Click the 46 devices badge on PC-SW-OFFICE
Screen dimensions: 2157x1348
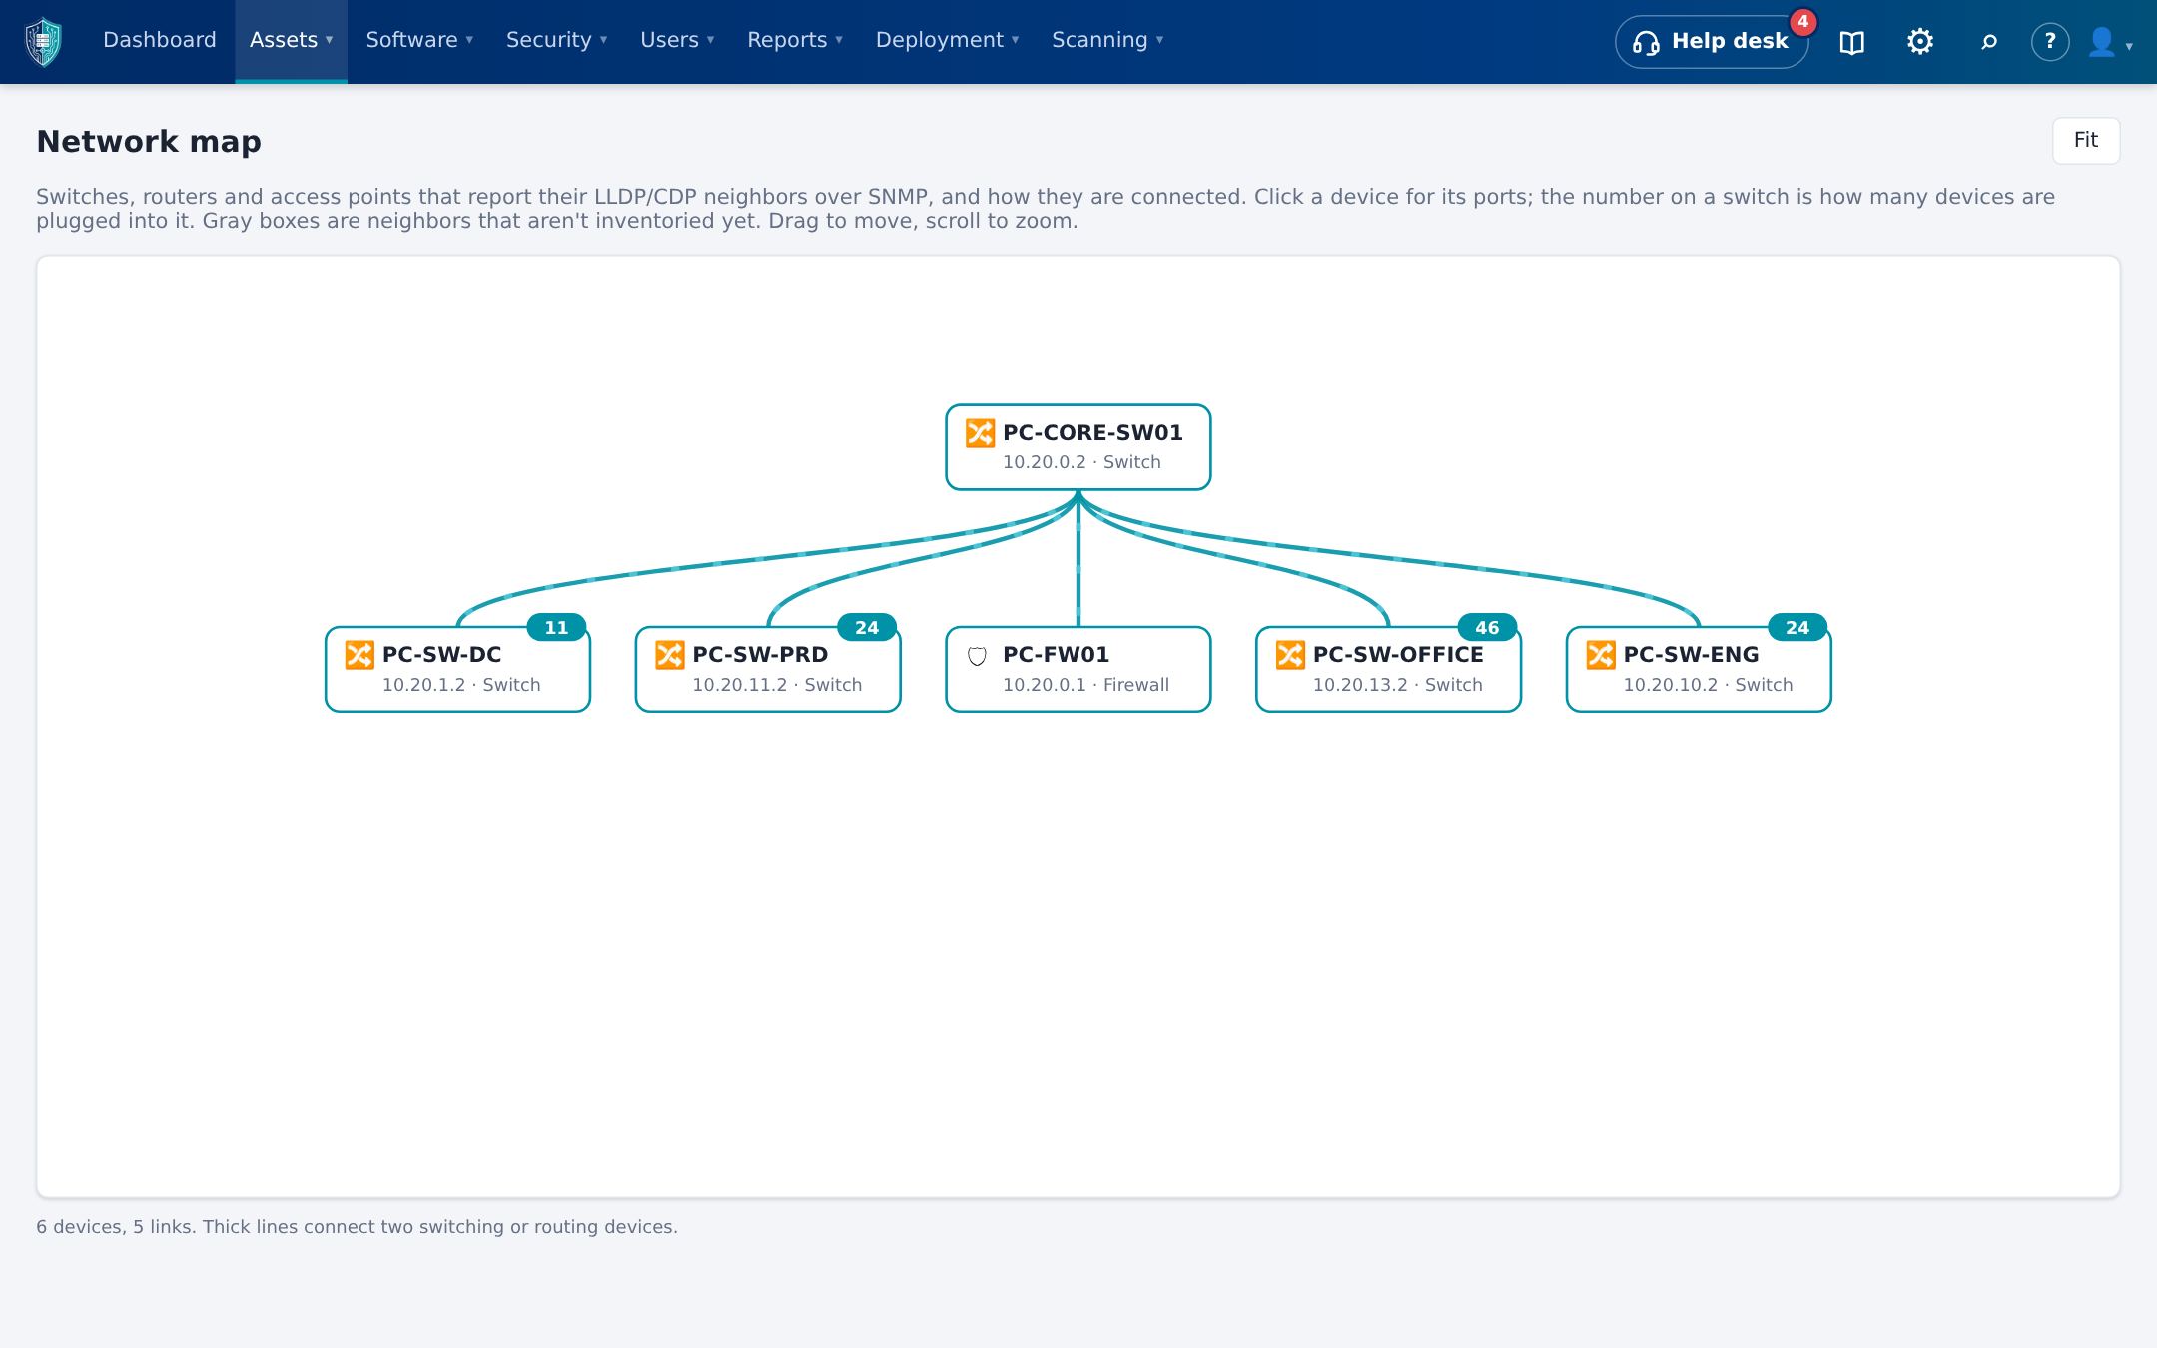(1487, 627)
